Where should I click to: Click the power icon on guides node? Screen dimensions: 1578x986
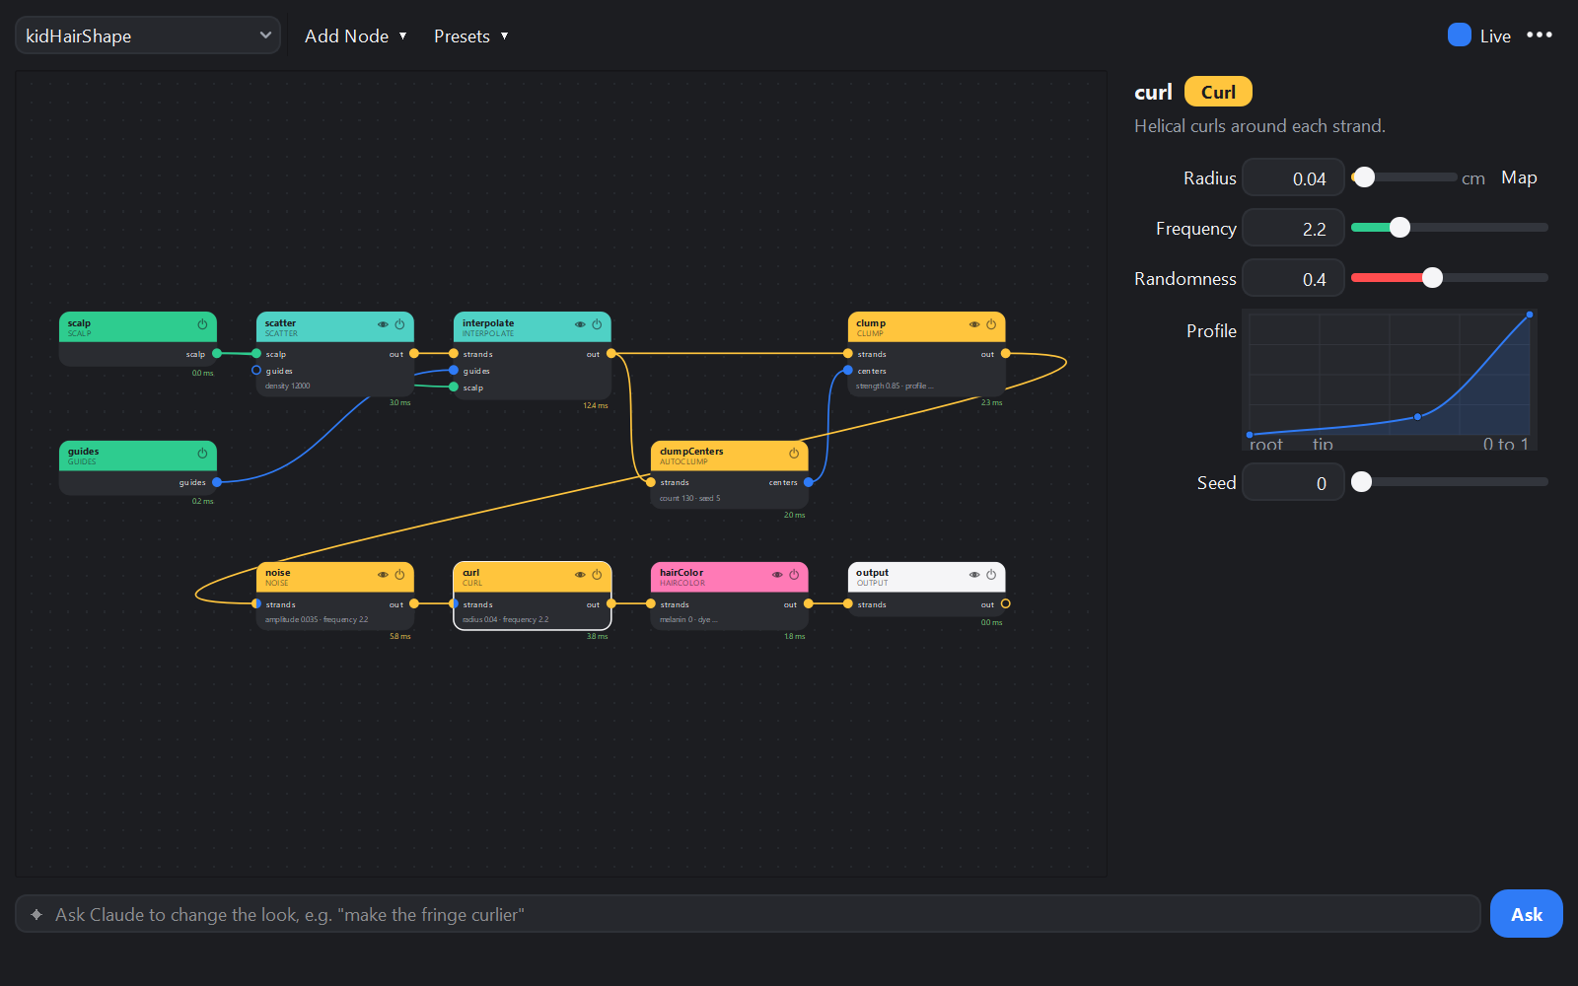pos(202,454)
